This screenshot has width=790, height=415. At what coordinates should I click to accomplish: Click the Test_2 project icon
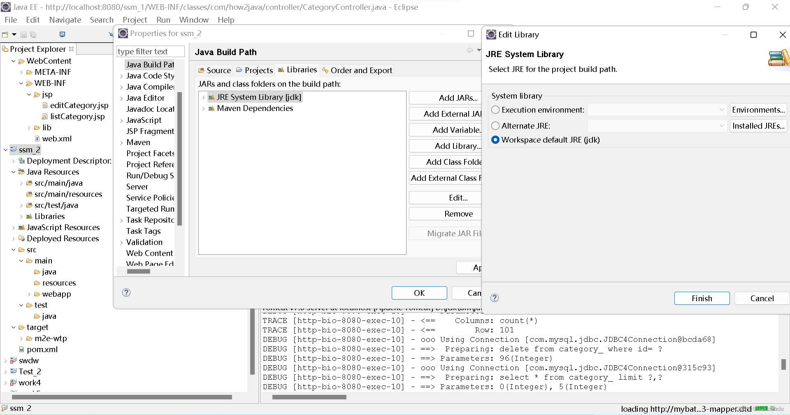(14, 371)
